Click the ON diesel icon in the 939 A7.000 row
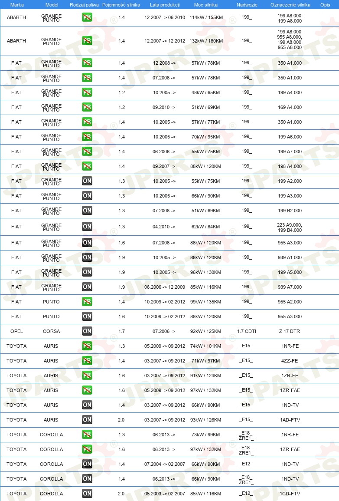This screenshot has height=501, width=339. (x=87, y=287)
